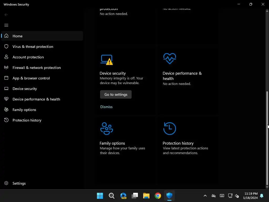
Task: Click the Device security card title
Action: 113,73
